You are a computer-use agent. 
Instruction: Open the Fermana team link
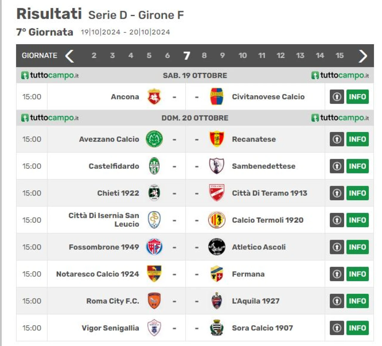pos(248,274)
